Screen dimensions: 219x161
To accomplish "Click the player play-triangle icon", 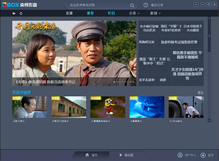I will [121, 155].
